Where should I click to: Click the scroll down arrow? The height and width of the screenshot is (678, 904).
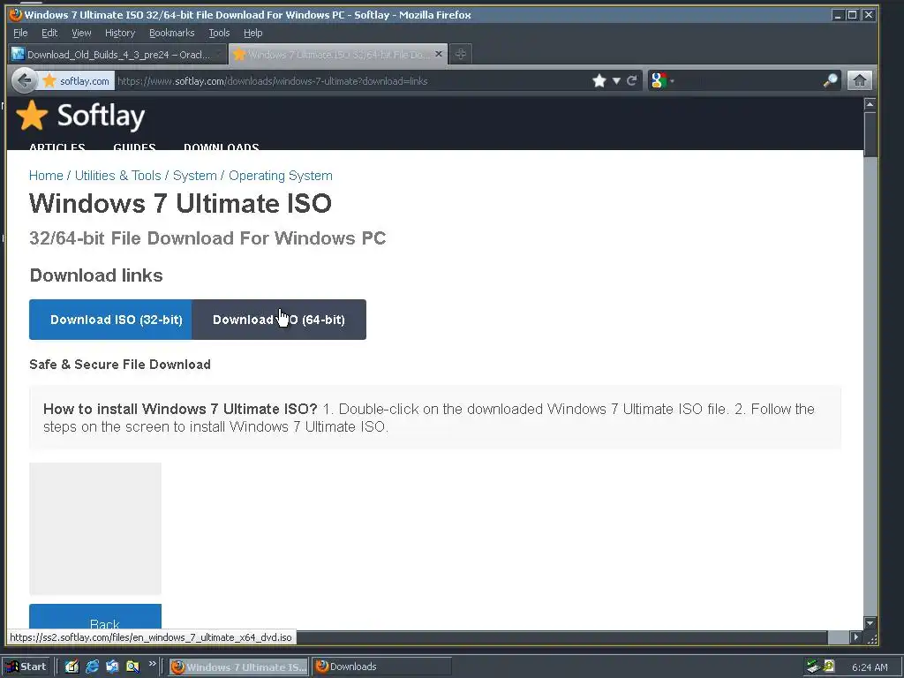click(x=870, y=623)
